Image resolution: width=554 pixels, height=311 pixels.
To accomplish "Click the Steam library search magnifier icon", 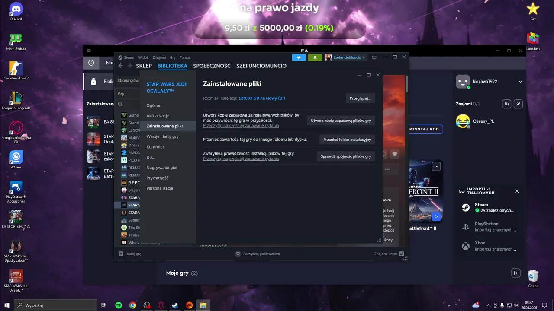I will [x=120, y=104].
